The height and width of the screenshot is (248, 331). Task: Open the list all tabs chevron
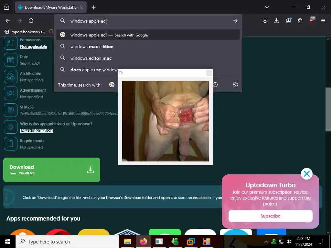tap(267, 7)
